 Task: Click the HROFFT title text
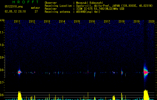point(26,2)
